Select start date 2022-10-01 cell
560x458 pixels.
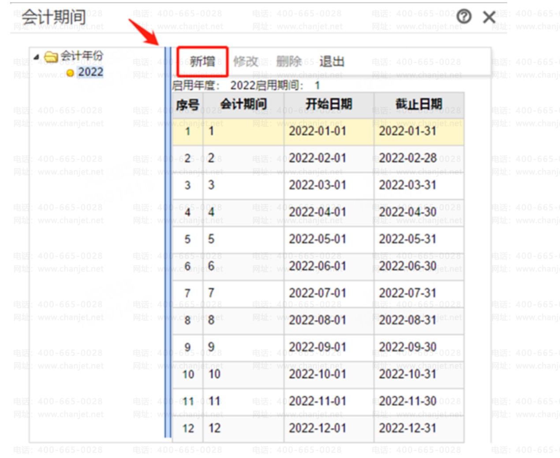(x=329, y=374)
